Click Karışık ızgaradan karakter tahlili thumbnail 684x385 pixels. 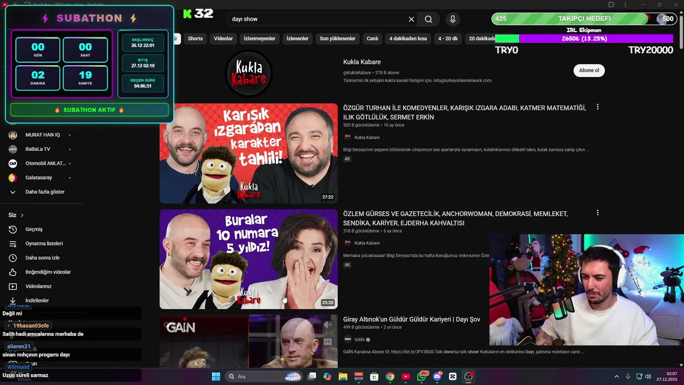click(248, 153)
